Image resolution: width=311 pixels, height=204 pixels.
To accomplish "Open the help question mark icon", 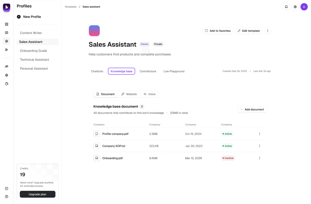I will [6, 197].
